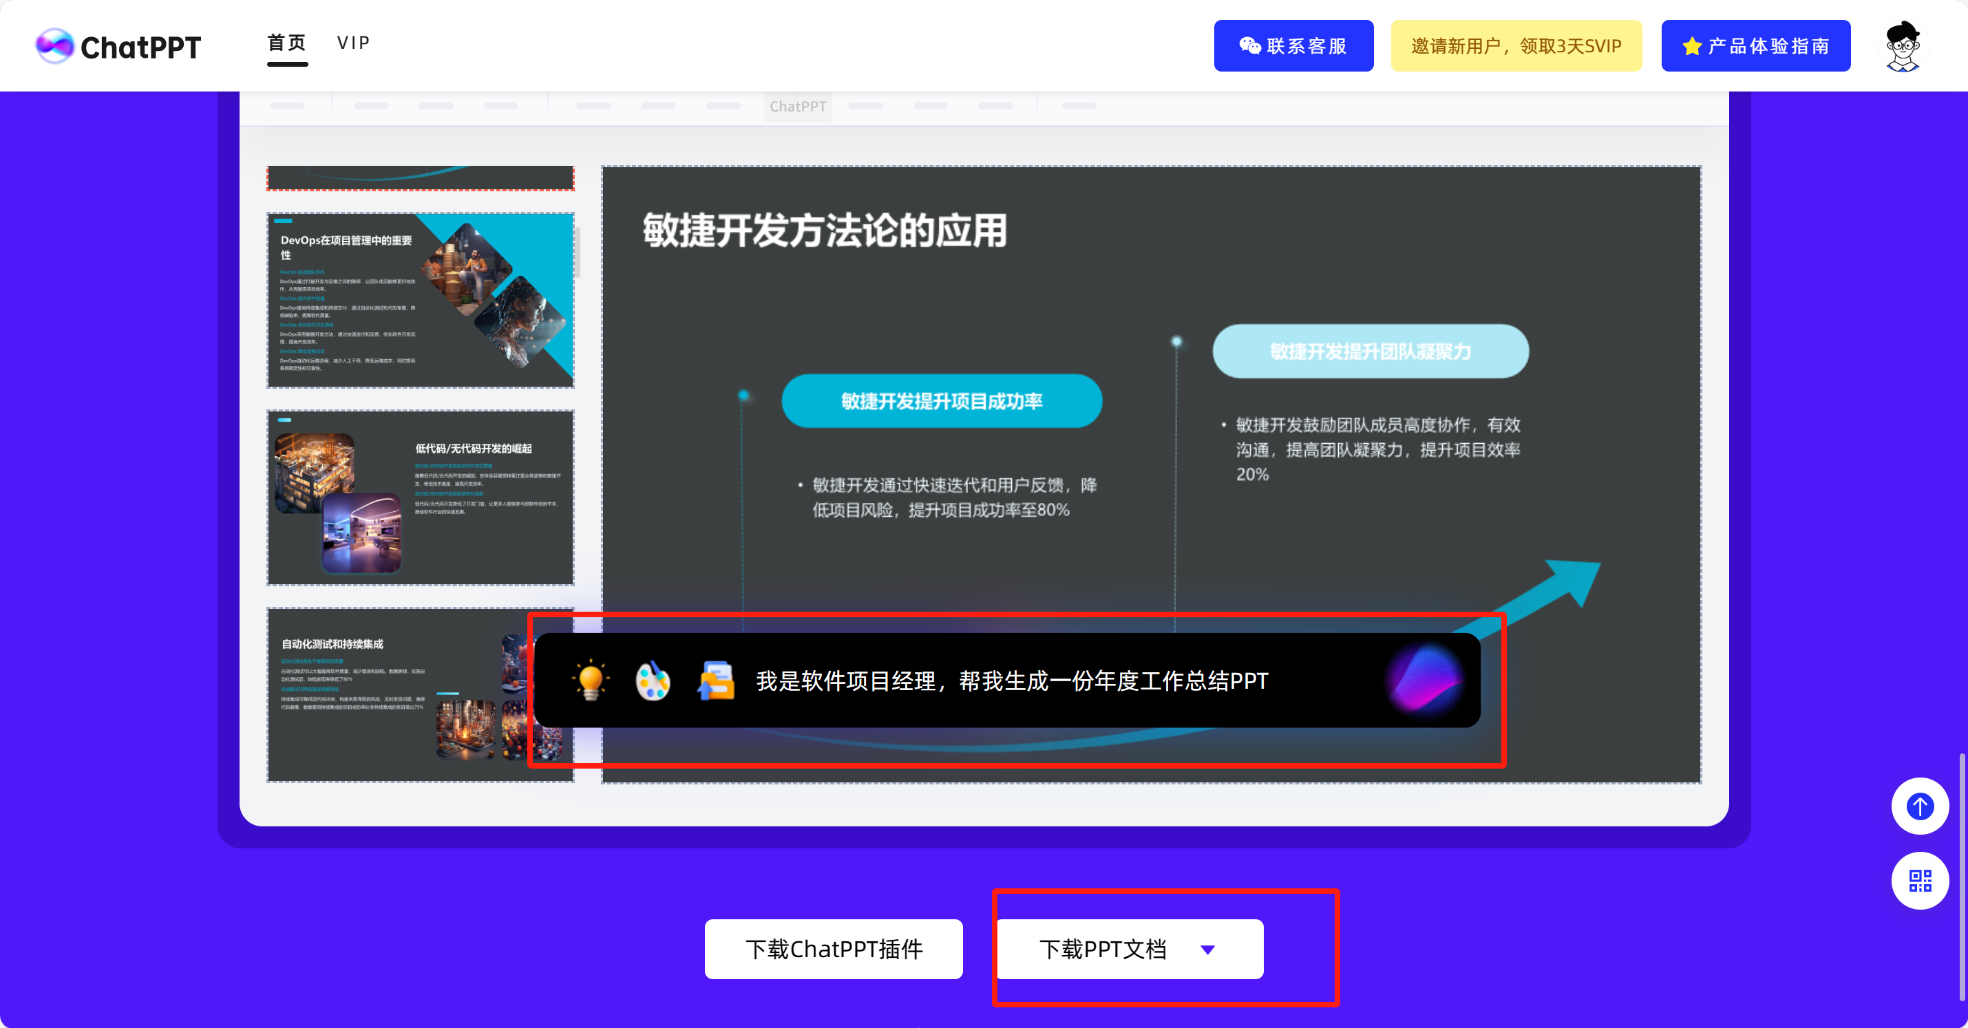The height and width of the screenshot is (1028, 1968).
Task: Click the lightbulb idea icon
Action: (590, 680)
